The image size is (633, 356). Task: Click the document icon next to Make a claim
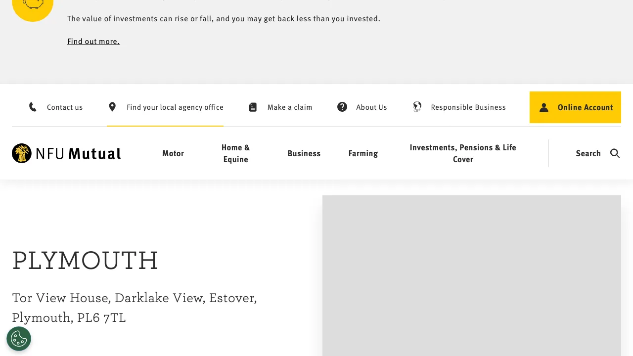(253, 107)
